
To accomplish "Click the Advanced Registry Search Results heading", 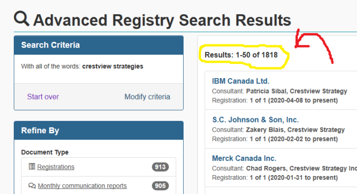I will [x=162, y=20].
